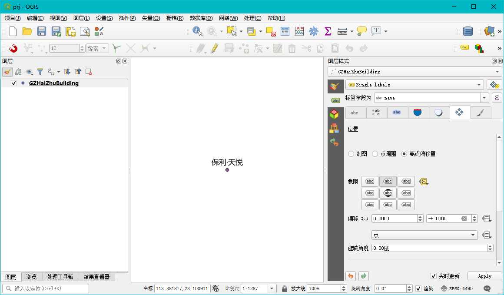The image size is (504, 295).
Task: Toggle editing with the pencil icon
Action: tap(215, 48)
